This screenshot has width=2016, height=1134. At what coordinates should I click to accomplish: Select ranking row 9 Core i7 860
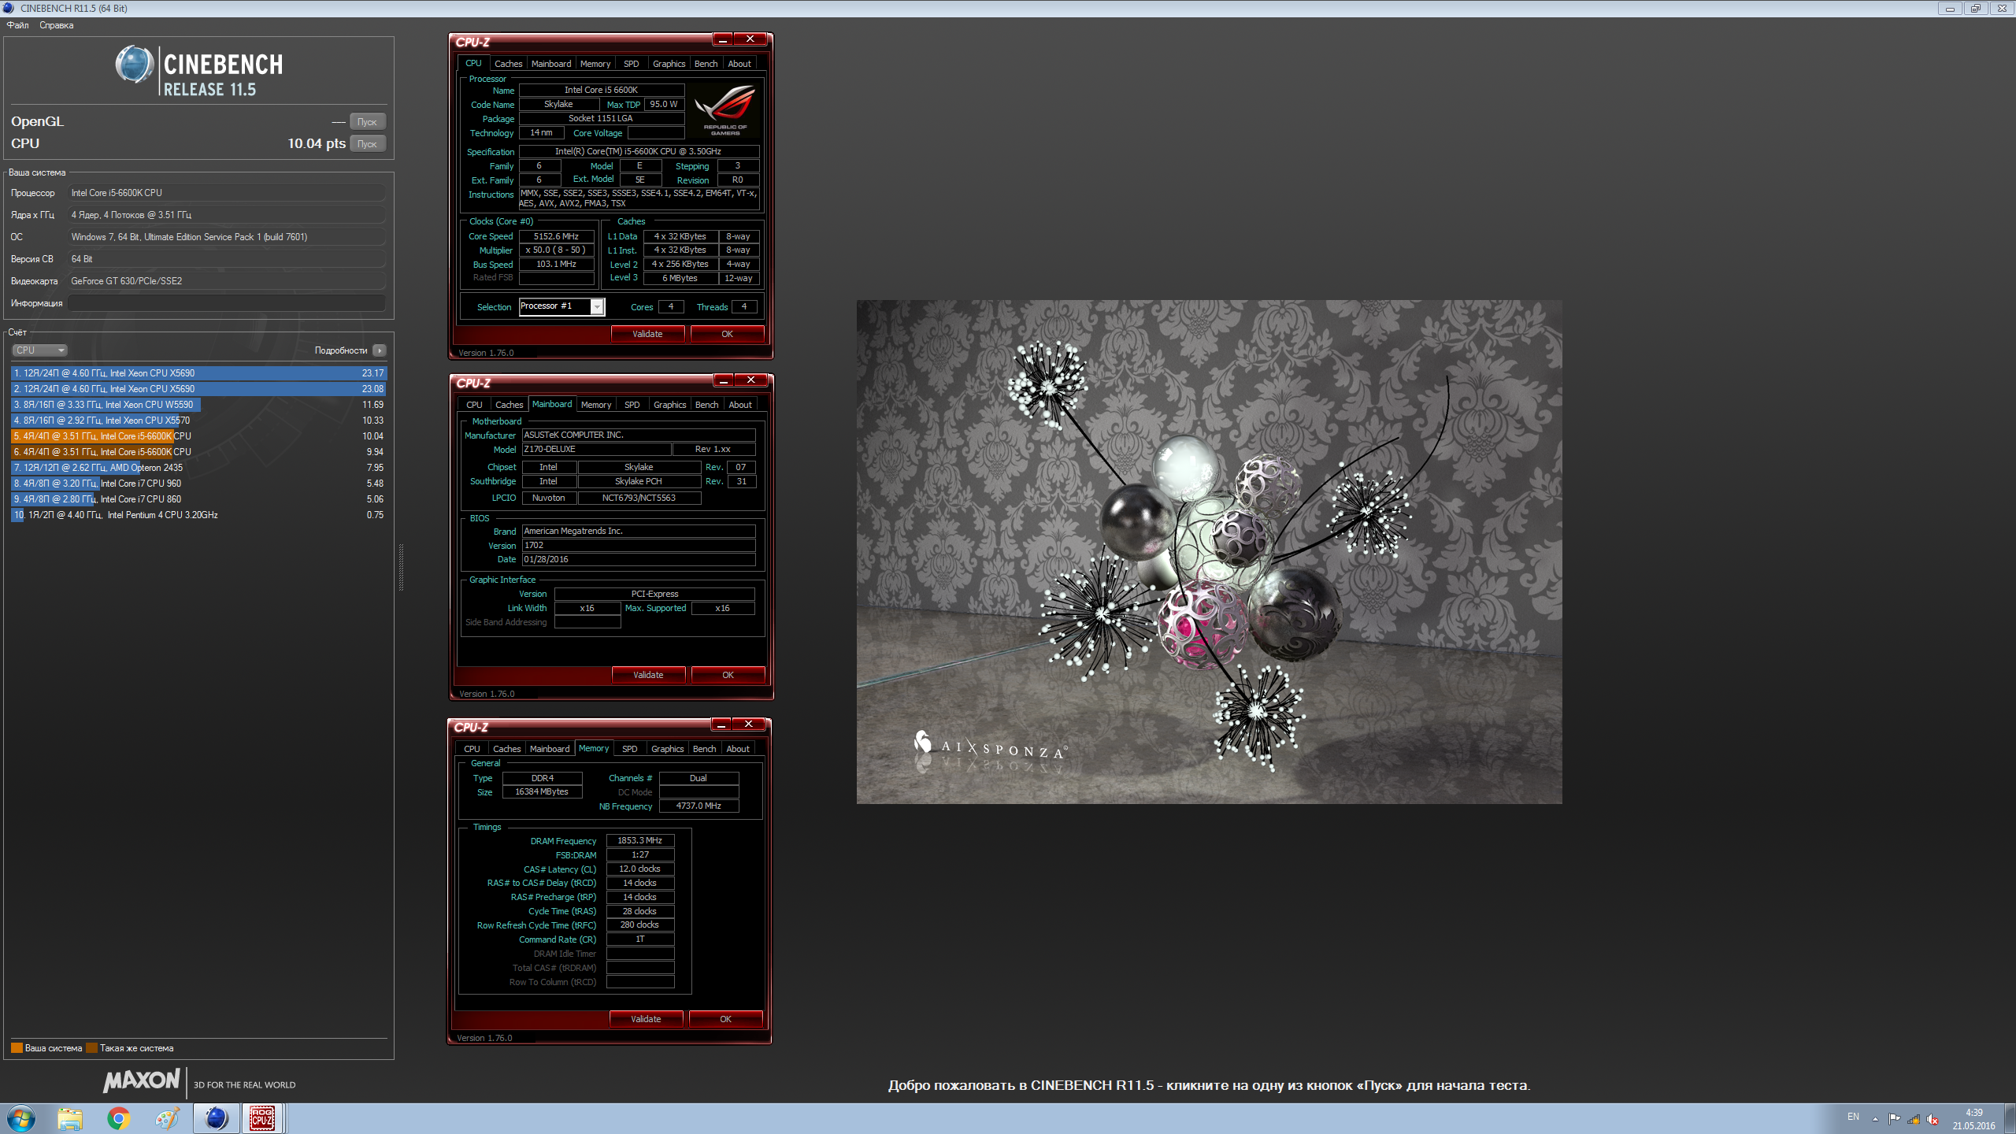pyautogui.click(x=198, y=499)
